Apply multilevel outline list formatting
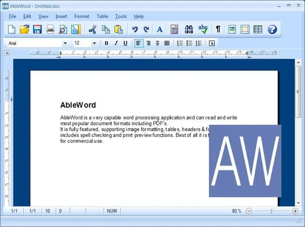 tap(199, 43)
